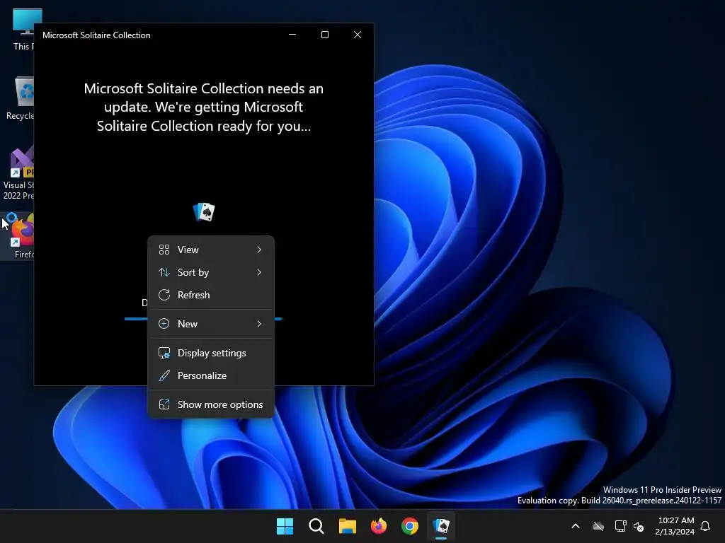Close the Microsoft Solitaire Collection window
Screen dimensions: 725x543
358,35
